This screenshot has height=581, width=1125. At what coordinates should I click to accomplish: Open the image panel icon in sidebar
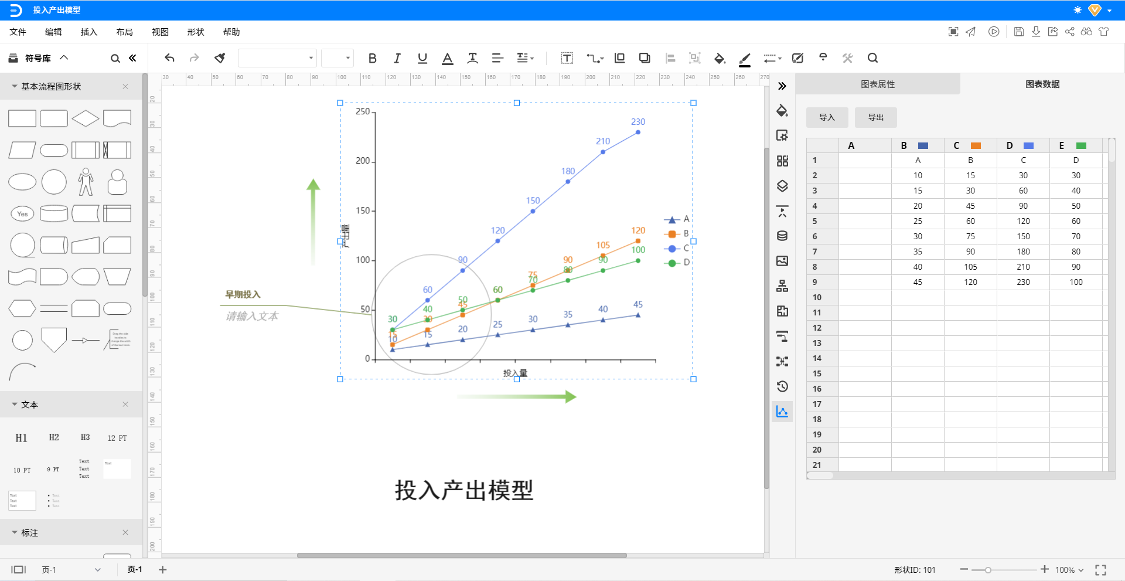(782, 261)
